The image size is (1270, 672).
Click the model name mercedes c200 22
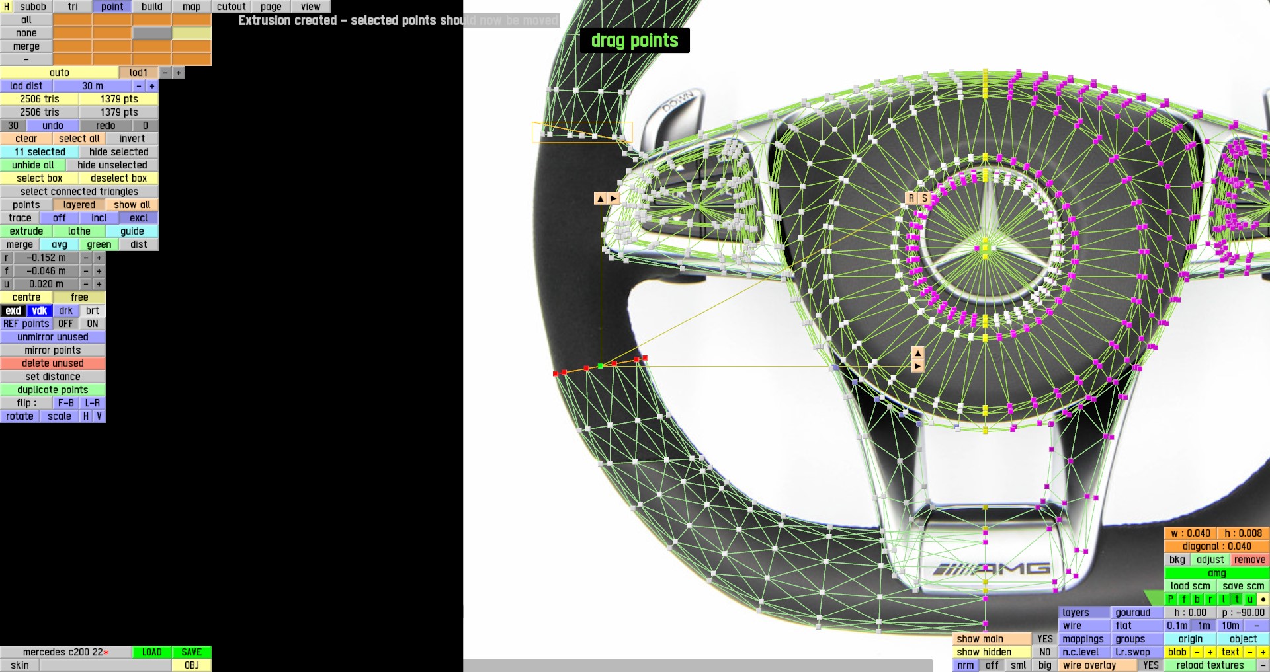tap(66, 652)
